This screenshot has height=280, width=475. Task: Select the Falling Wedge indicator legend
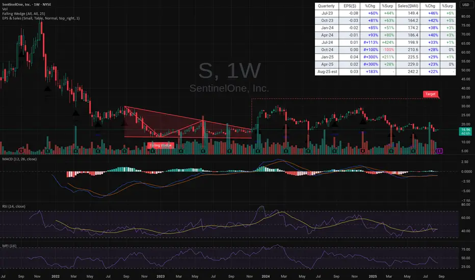(23, 14)
